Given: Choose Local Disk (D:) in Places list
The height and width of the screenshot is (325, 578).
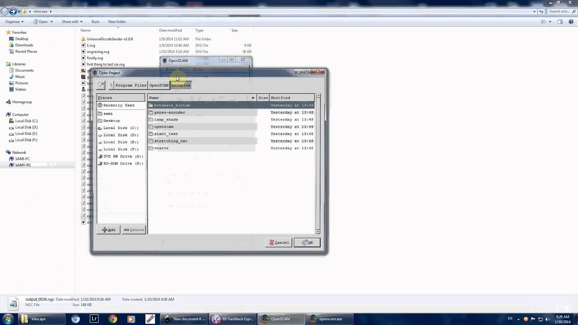Looking at the screenshot, I should 121,135.
